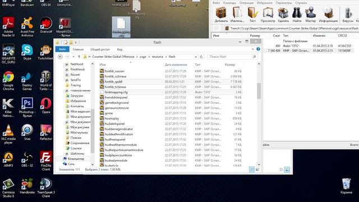This screenshot has height=202, width=359.
Task: Expand the Explorer ribbon chevron
Action: 253,49
